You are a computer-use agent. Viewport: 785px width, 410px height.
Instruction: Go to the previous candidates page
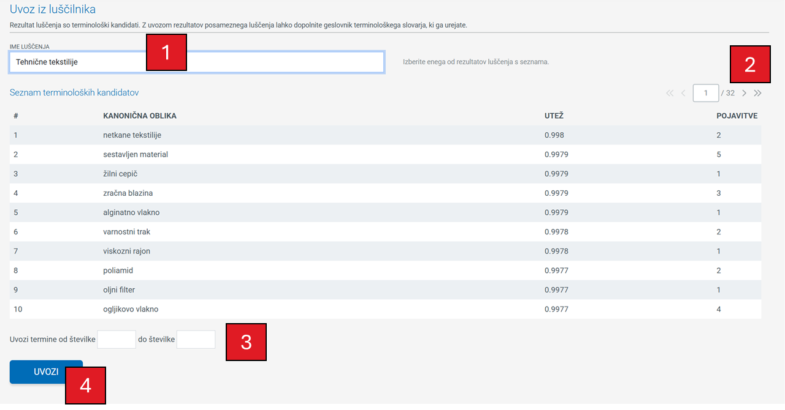(x=683, y=94)
